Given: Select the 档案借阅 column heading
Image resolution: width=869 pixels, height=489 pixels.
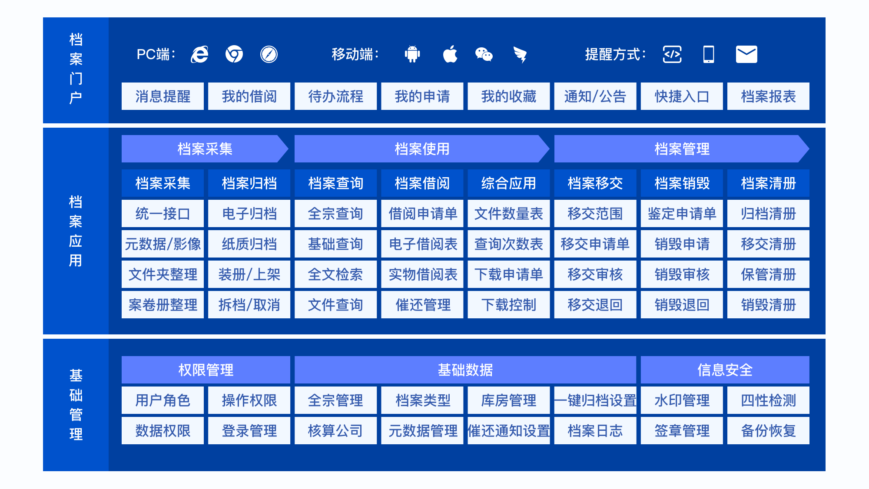Looking at the screenshot, I should (x=422, y=183).
